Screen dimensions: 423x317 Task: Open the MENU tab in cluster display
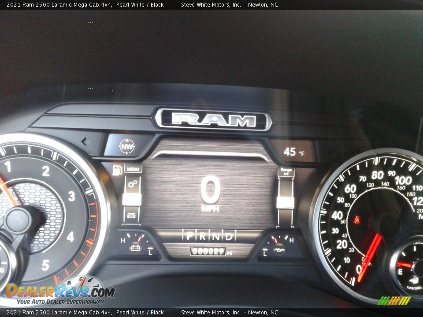[133, 169]
